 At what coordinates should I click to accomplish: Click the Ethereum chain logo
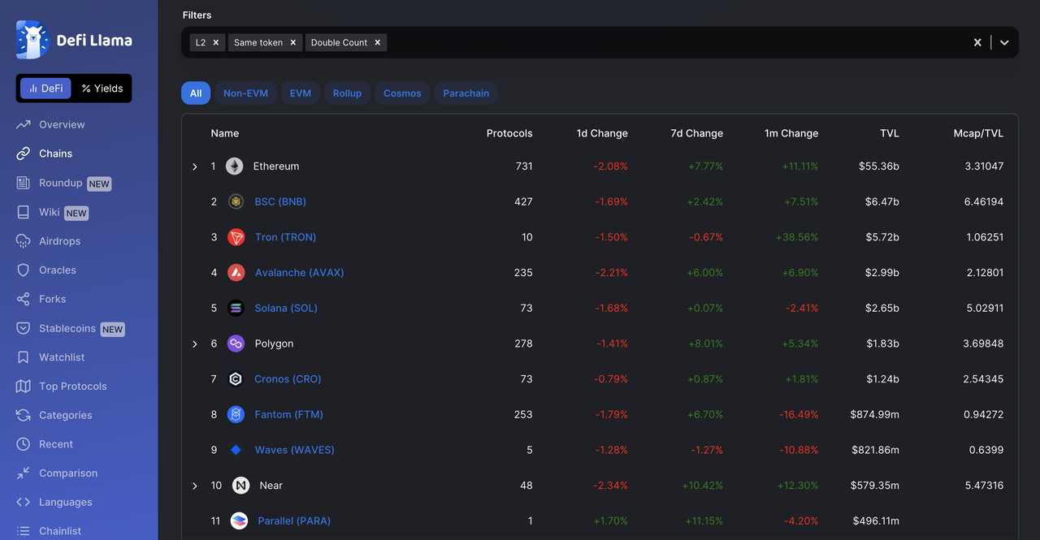point(234,166)
